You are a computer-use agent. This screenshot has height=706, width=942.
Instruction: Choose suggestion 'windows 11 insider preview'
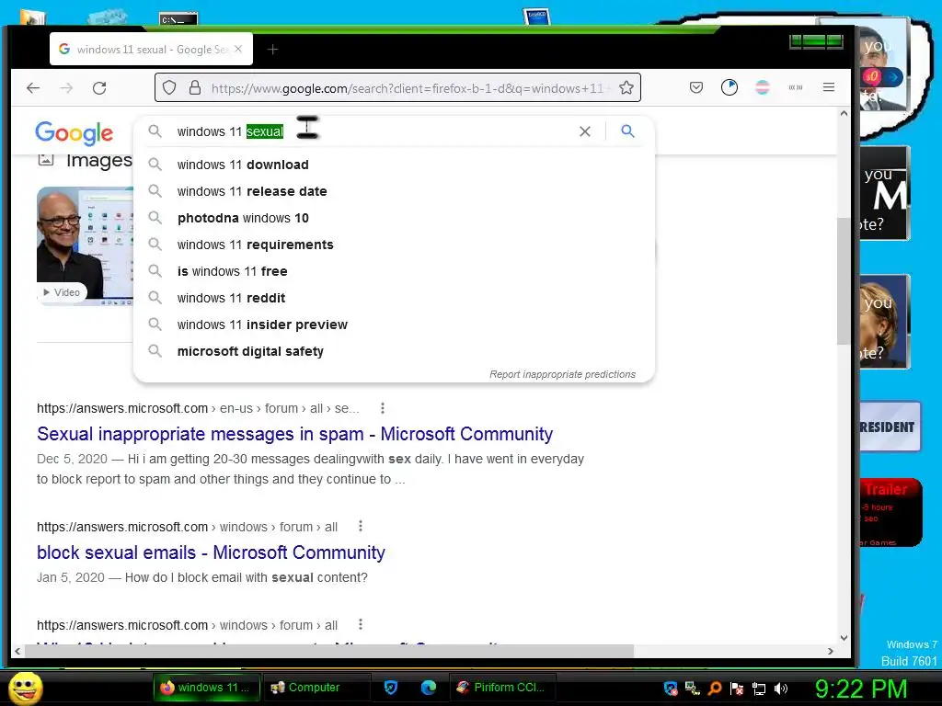tap(394, 325)
